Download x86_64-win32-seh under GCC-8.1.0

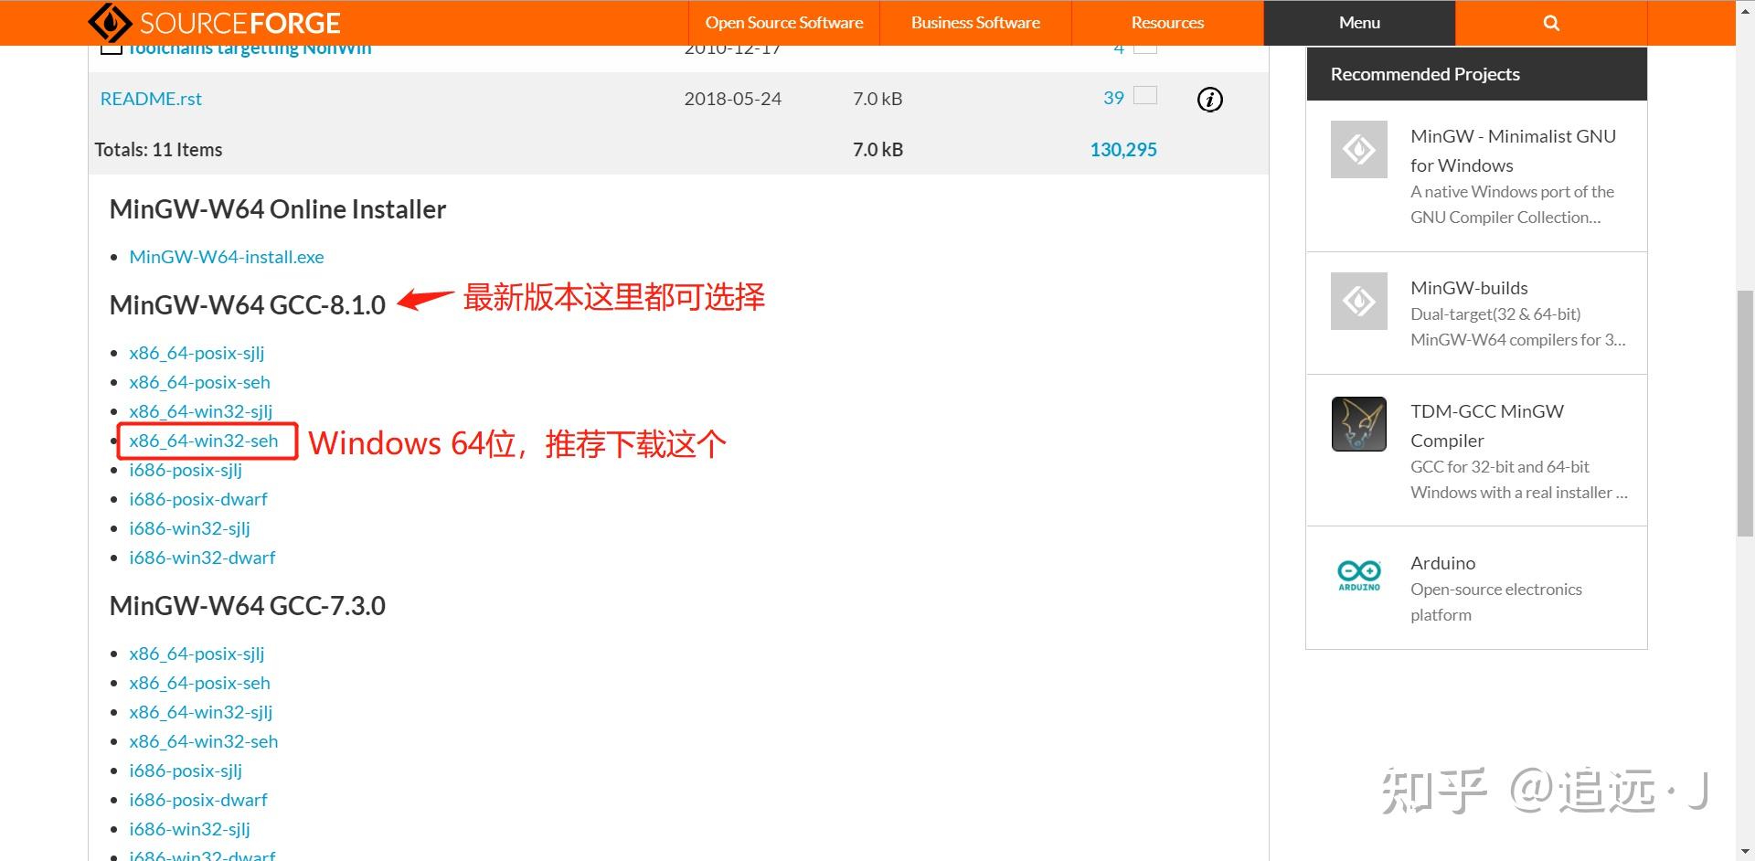[x=204, y=441]
